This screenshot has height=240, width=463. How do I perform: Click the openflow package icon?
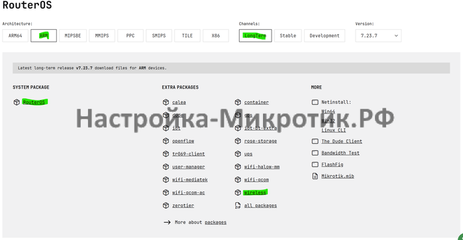pyautogui.click(x=166, y=141)
